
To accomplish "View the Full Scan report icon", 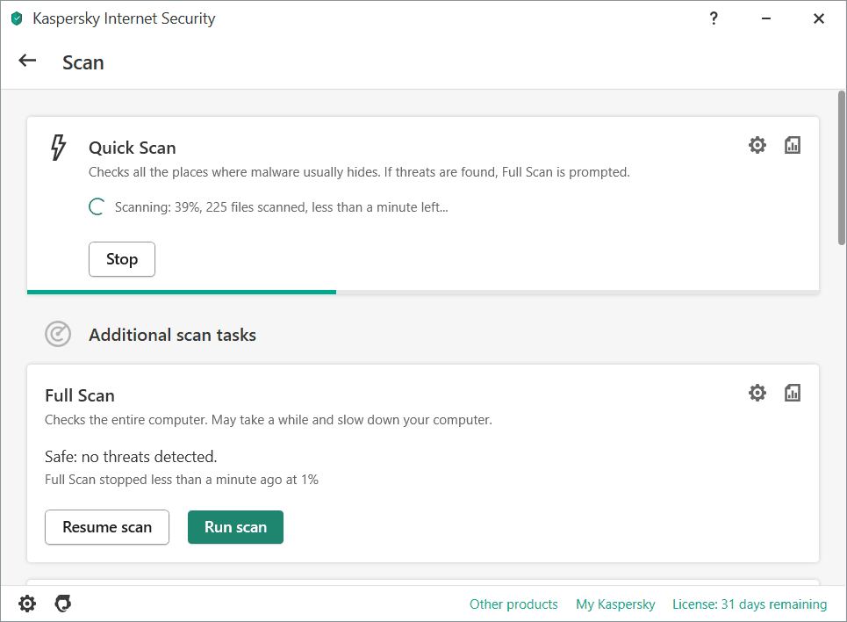I will [x=792, y=393].
